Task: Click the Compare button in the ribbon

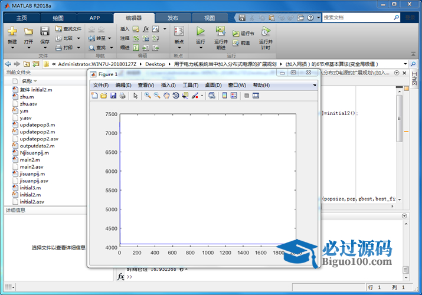Action: coord(64,38)
